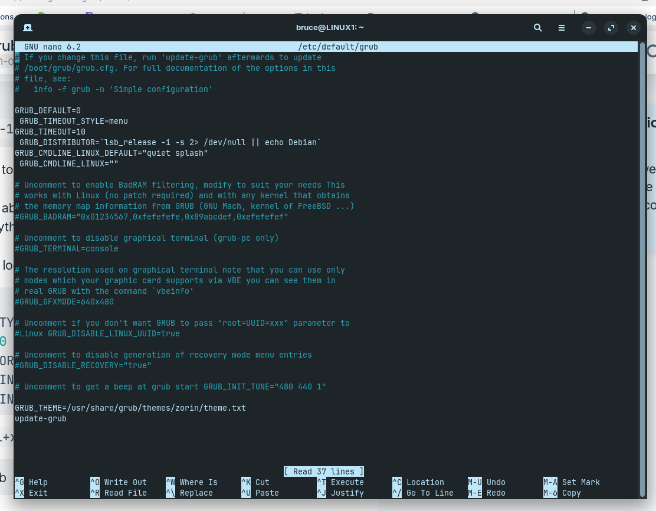Click the ^/ Go To Line shortcut

click(x=423, y=493)
